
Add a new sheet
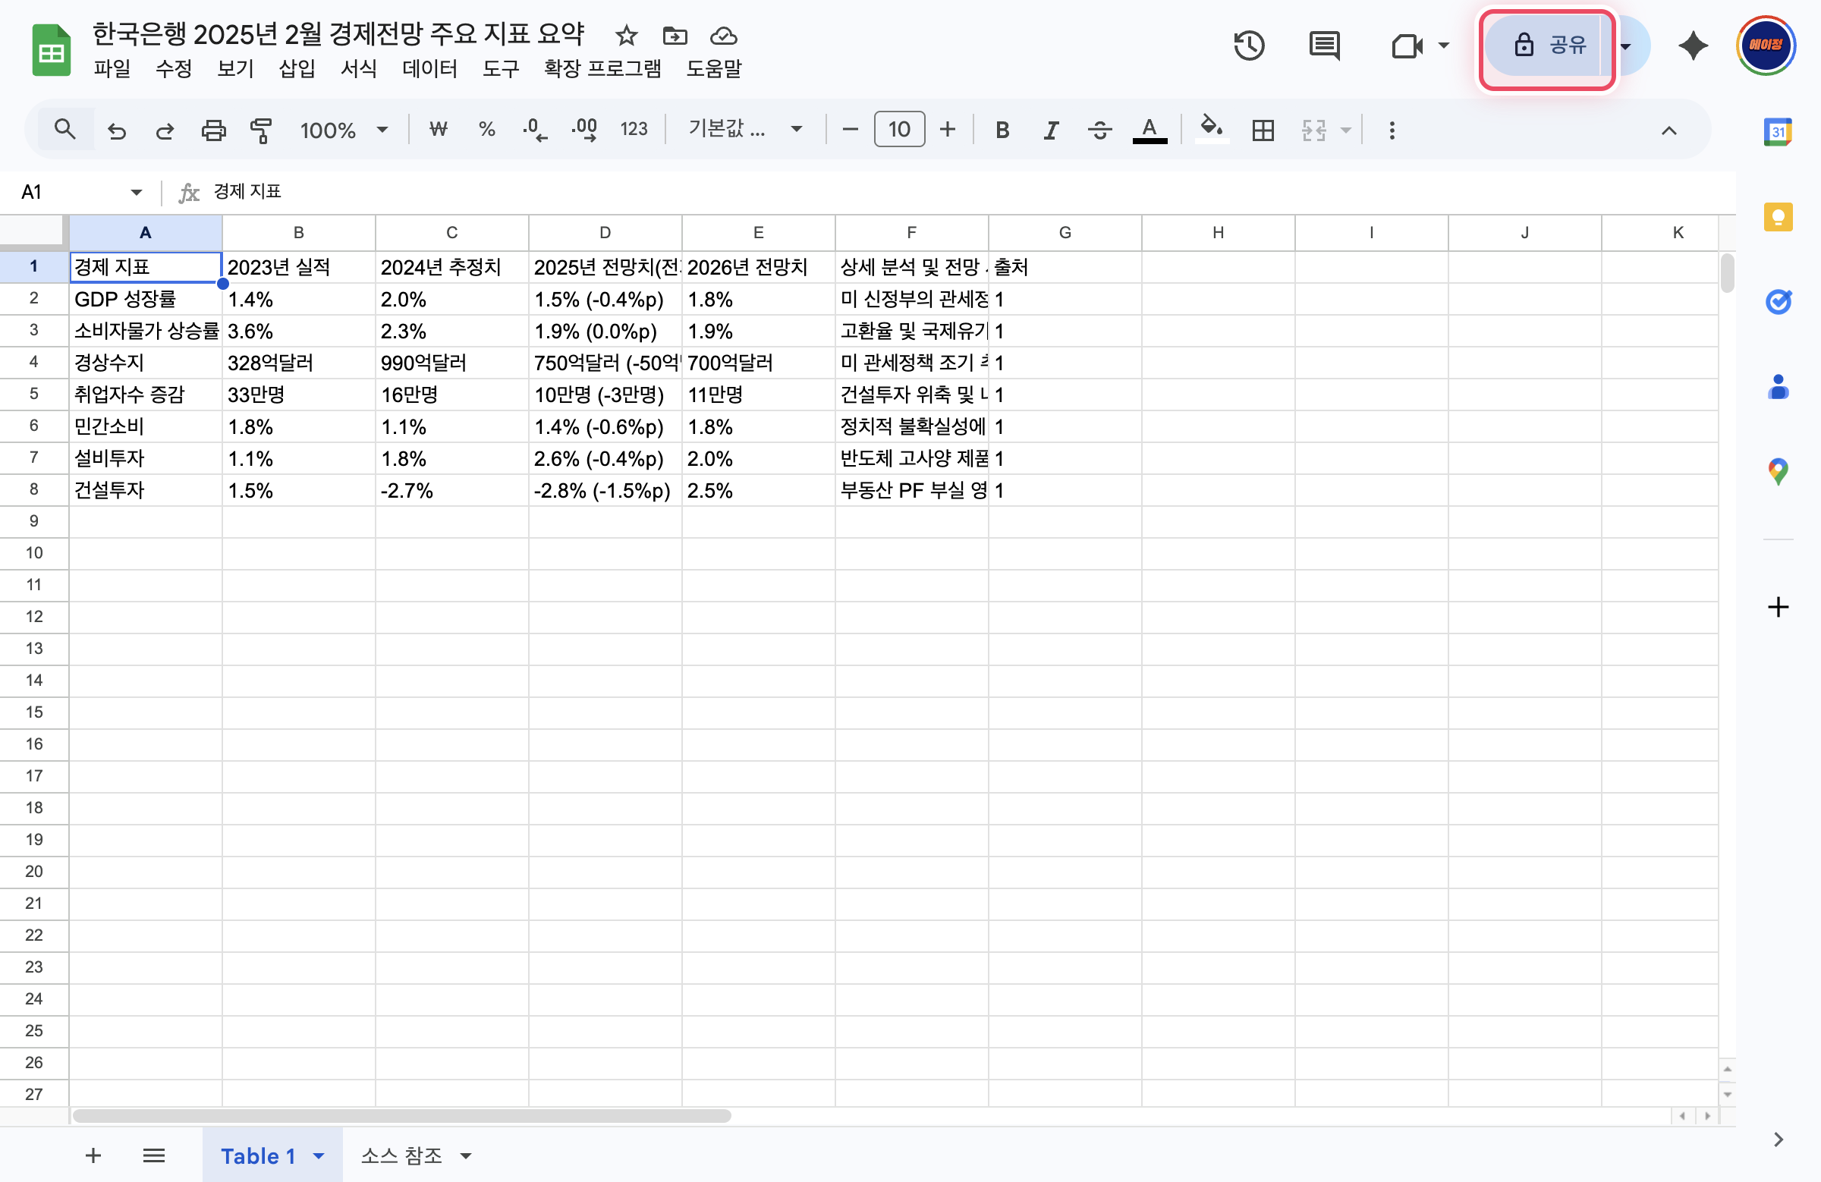coord(93,1156)
